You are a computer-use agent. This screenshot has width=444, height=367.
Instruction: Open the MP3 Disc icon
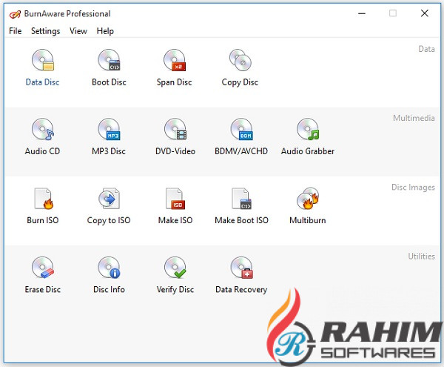(109, 129)
